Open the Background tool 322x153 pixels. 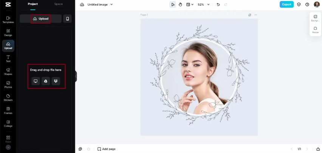[316, 18]
